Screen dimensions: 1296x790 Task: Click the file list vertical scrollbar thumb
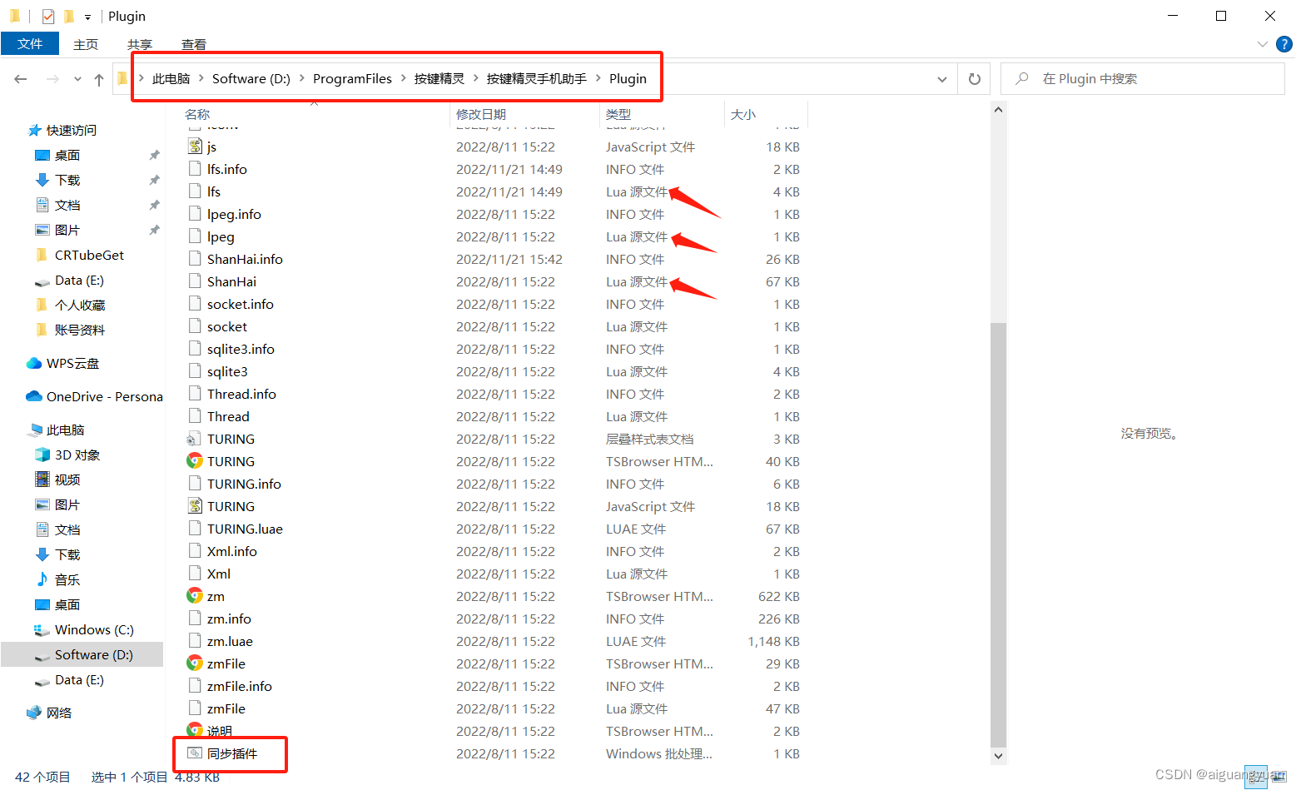point(999,534)
